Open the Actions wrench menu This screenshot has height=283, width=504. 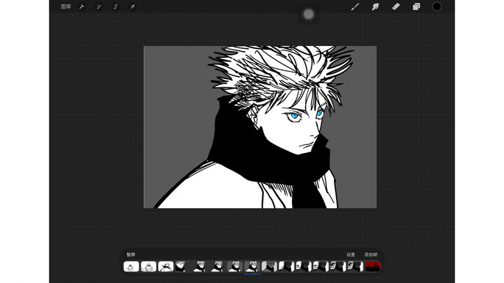click(82, 6)
